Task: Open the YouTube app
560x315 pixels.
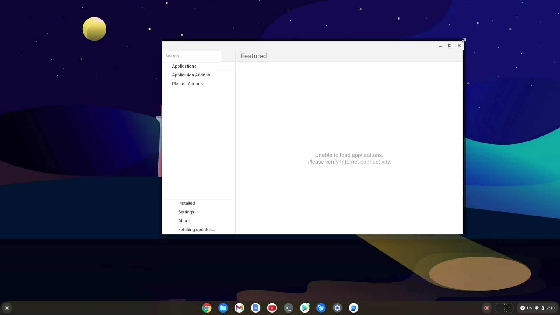Action: pos(272,308)
